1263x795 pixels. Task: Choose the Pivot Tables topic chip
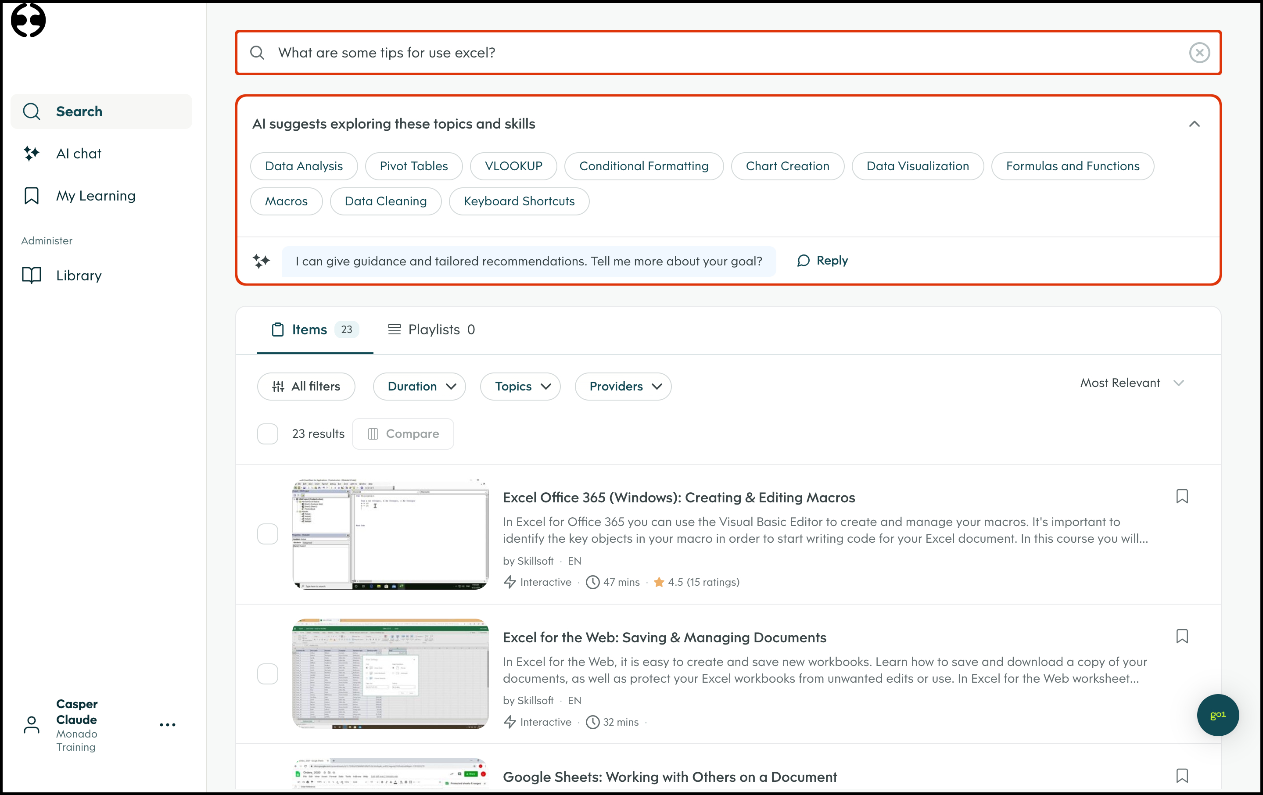[x=413, y=166]
